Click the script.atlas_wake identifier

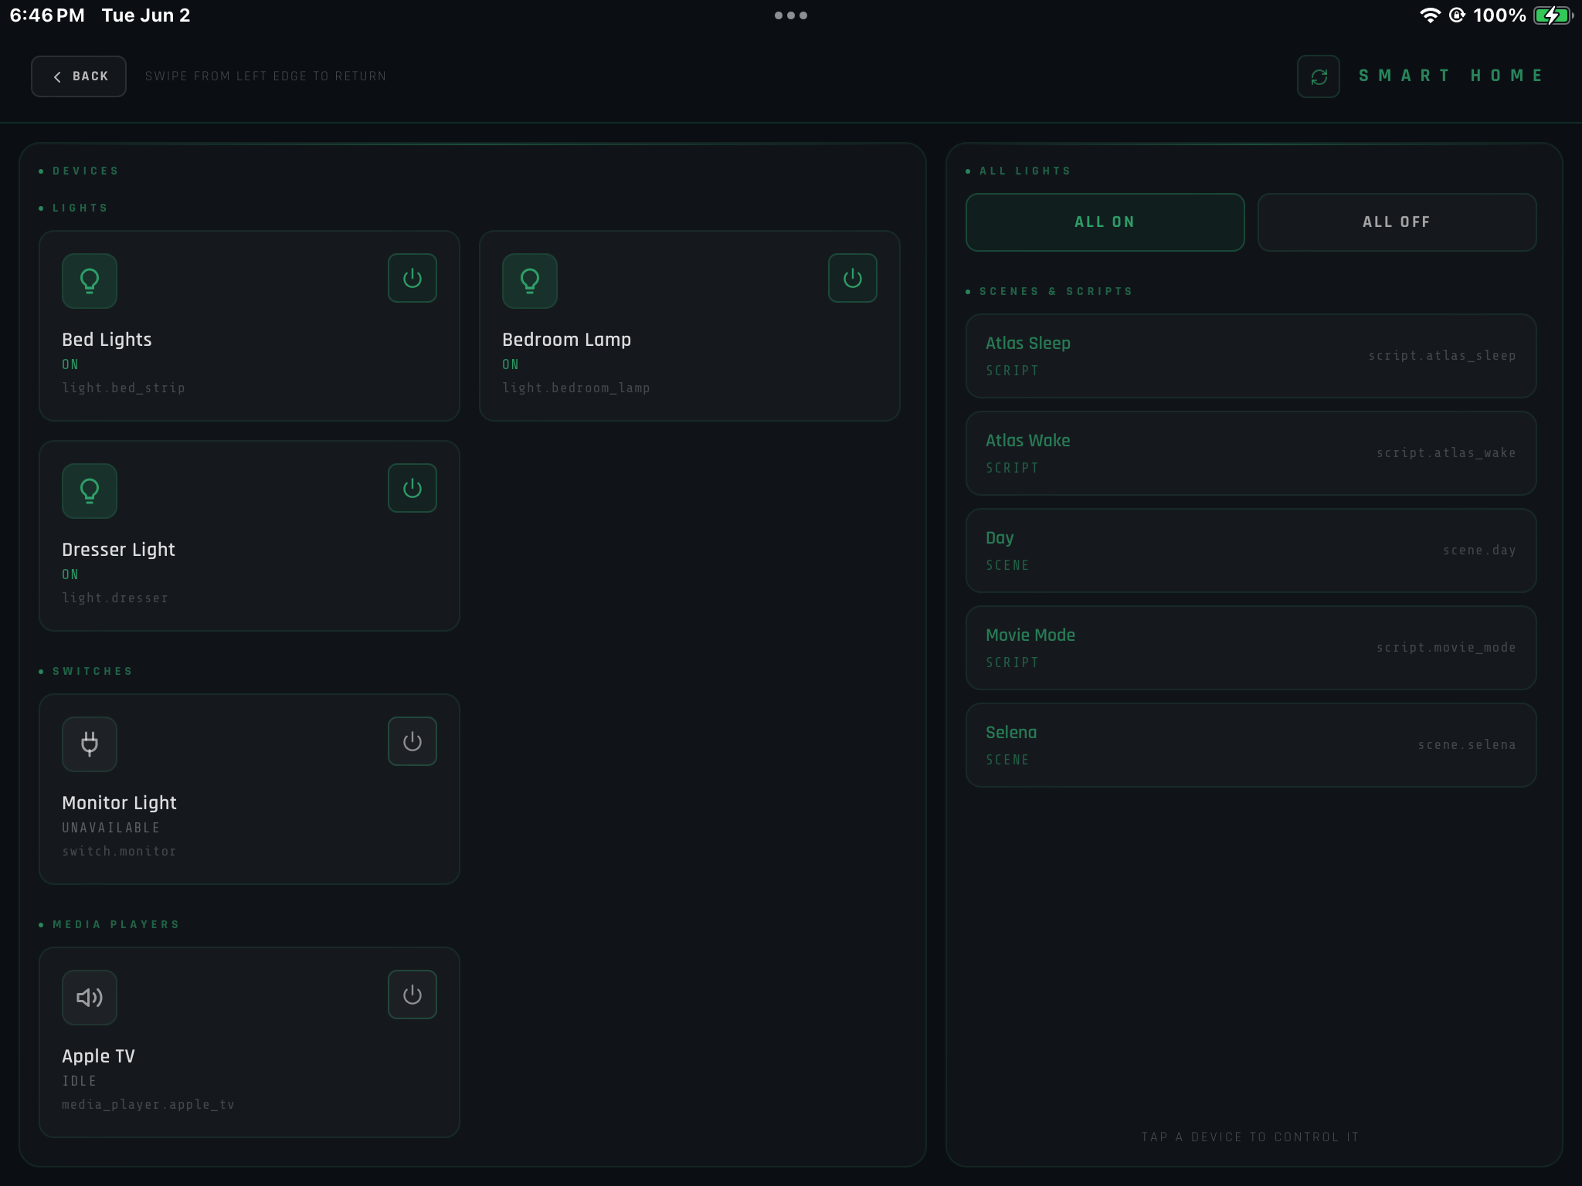click(x=1446, y=453)
